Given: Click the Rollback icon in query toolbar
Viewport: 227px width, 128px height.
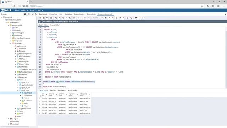Looking at the screenshot, I should (131, 18).
